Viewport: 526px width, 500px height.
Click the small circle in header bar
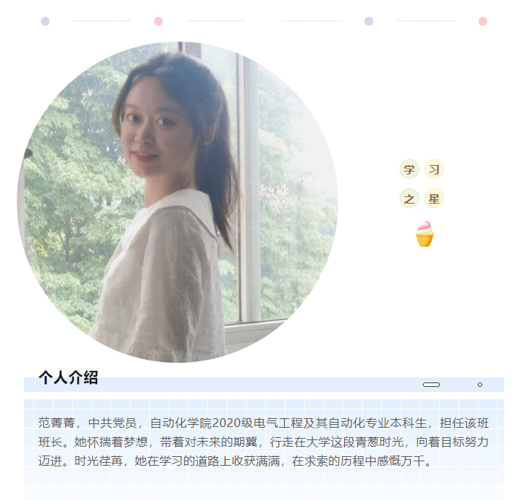coord(480,385)
